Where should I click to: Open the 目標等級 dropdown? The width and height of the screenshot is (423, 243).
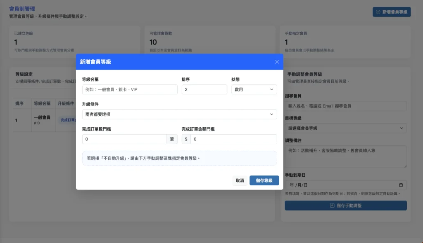(x=345, y=128)
